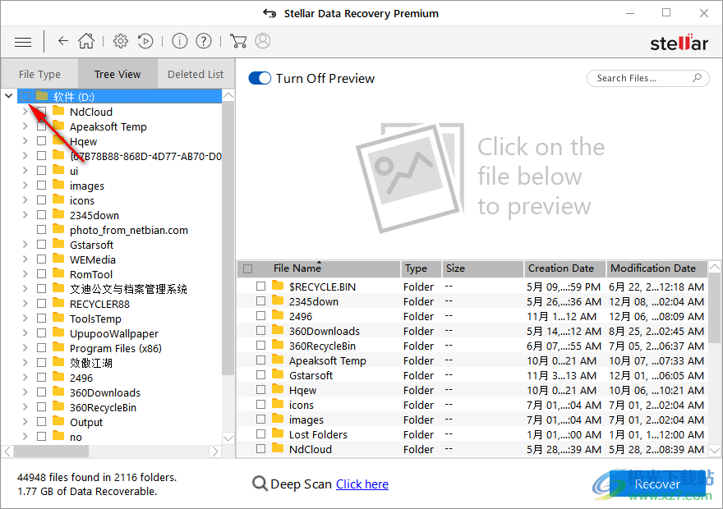Check the $RECYCLE.BIN row checkbox

(x=261, y=286)
